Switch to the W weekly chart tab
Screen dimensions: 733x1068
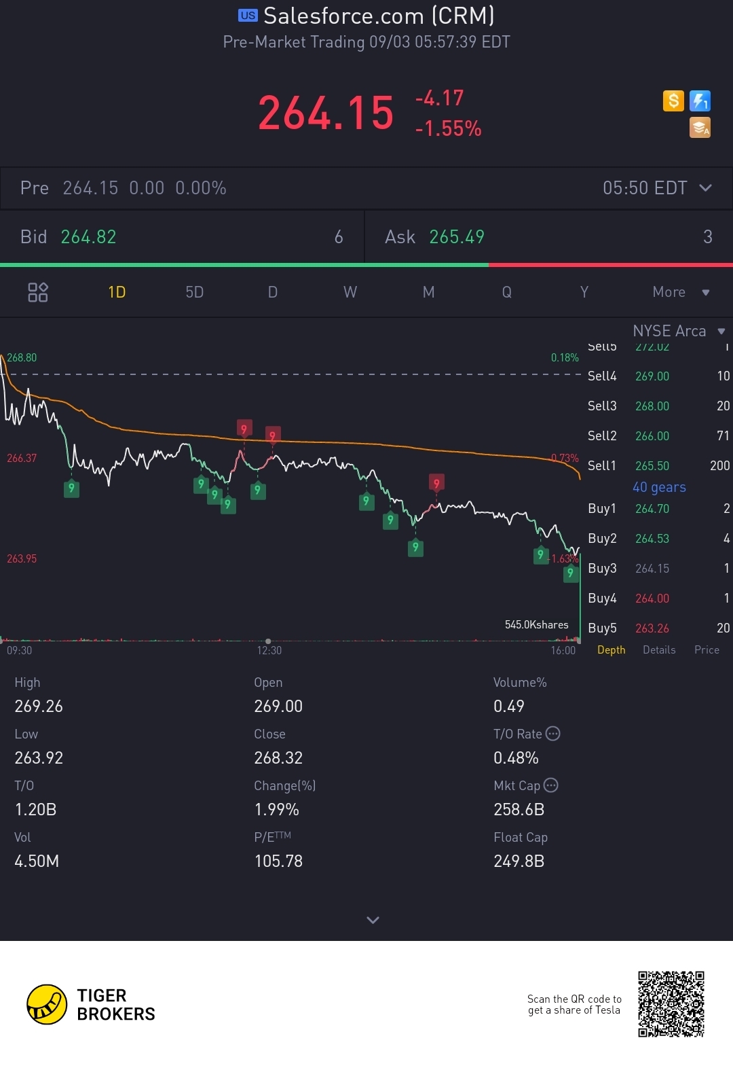[350, 292]
